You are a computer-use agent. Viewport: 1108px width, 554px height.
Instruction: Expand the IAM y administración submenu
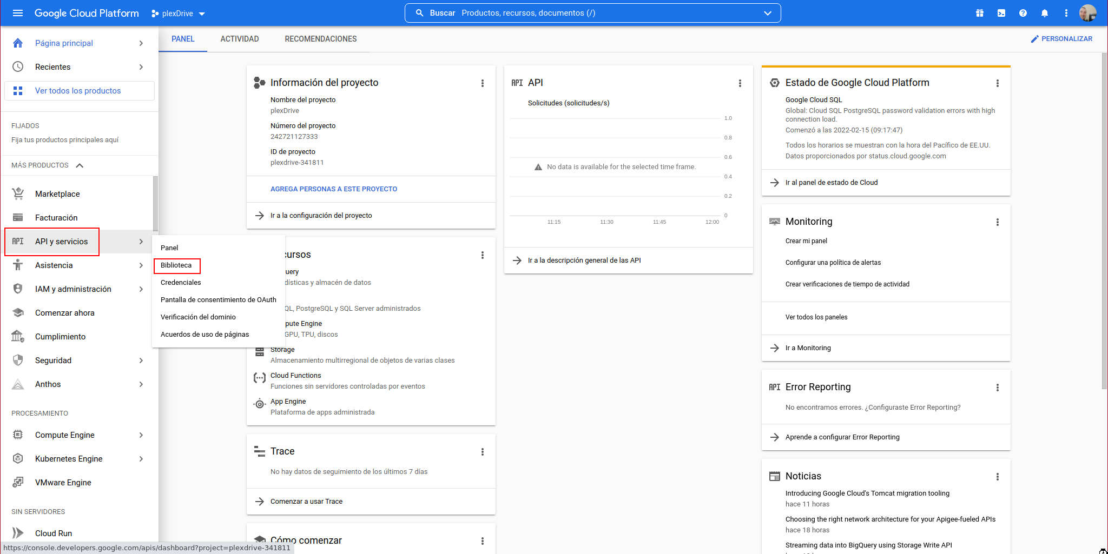click(141, 289)
